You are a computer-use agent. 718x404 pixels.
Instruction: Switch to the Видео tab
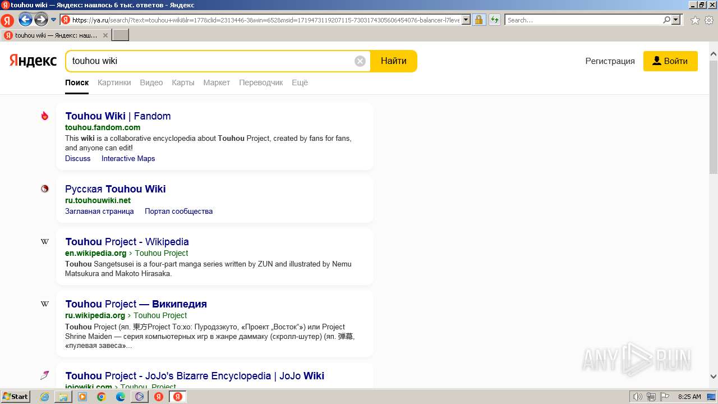click(151, 82)
